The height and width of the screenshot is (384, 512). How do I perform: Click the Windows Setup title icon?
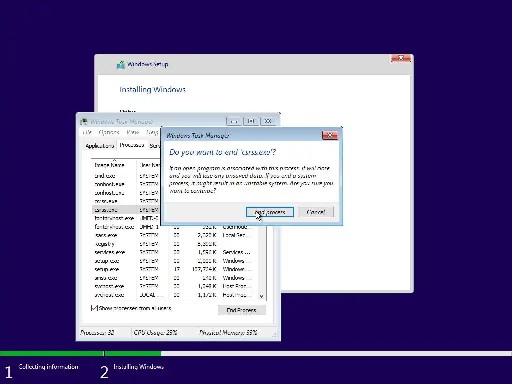pyautogui.click(x=121, y=64)
